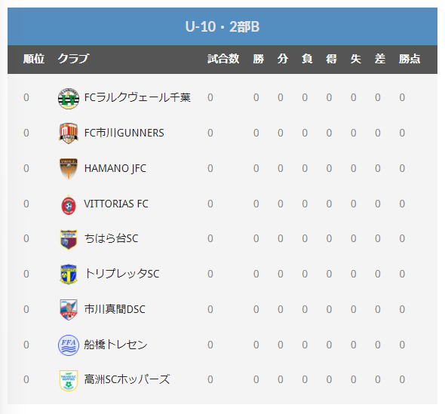Click the FC市川GUNNERS team logo

pos(69,133)
